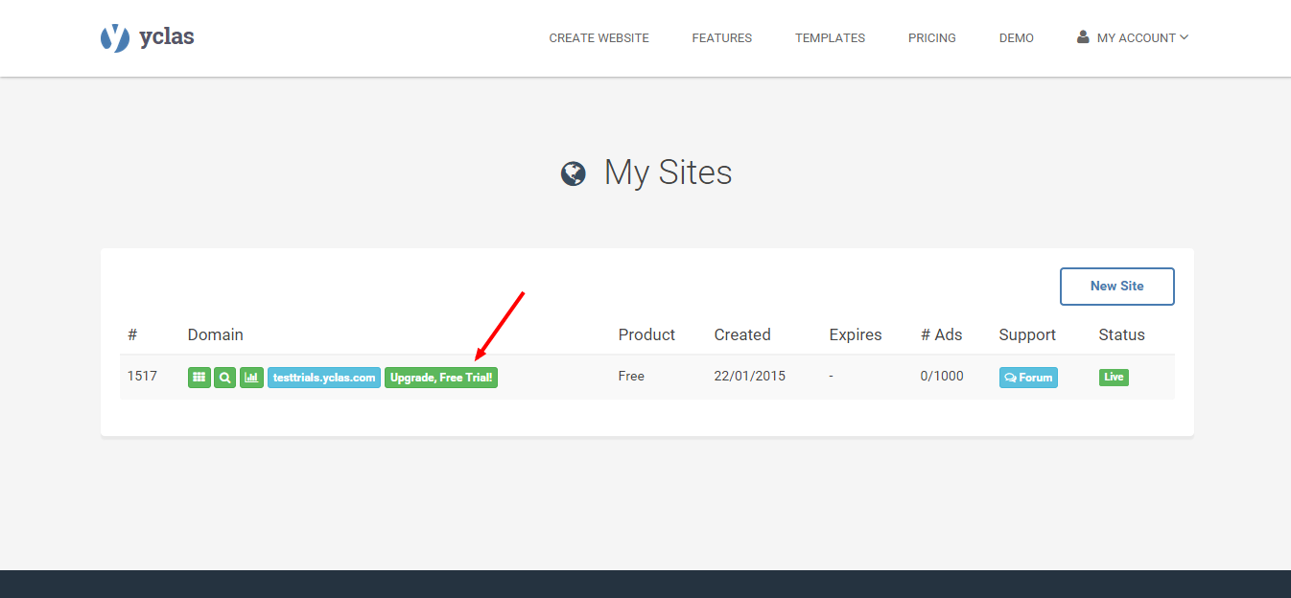Click the Status column header
Screen dimensions: 1291x598
tap(1122, 334)
